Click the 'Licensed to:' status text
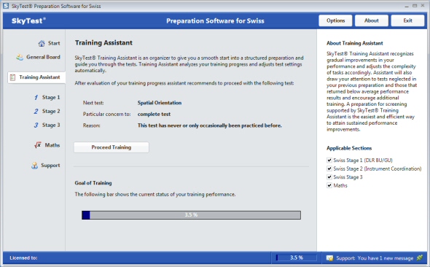The height and width of the screenshot is (267, 430). click(x=23, y=258)
